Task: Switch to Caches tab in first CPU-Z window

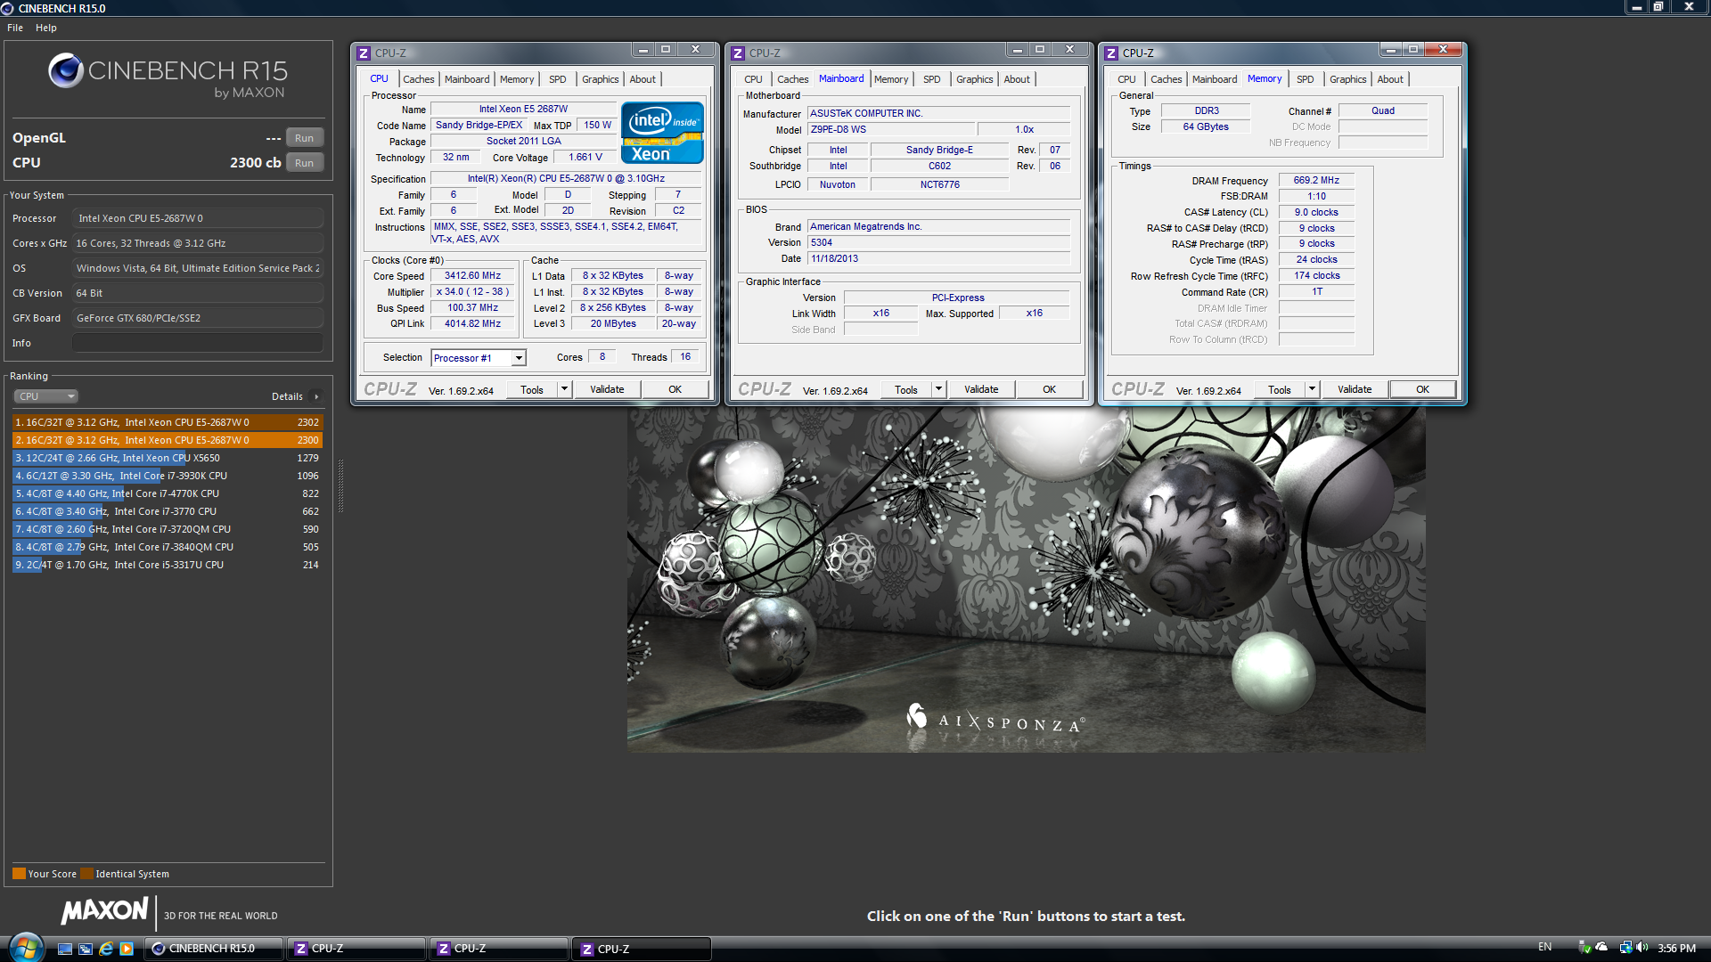Action: coord(419,79)
